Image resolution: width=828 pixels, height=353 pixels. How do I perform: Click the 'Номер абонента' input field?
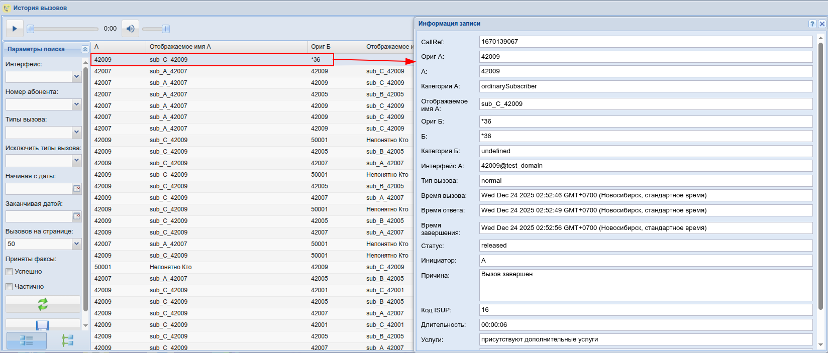click(x=39, y=104)
